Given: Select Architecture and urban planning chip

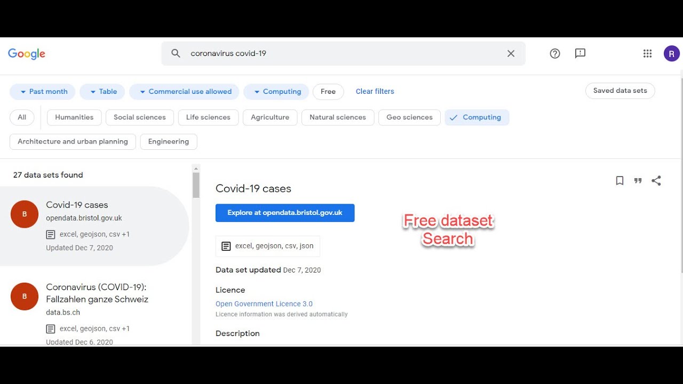Looking at the screenshot, I should point(73,142).
